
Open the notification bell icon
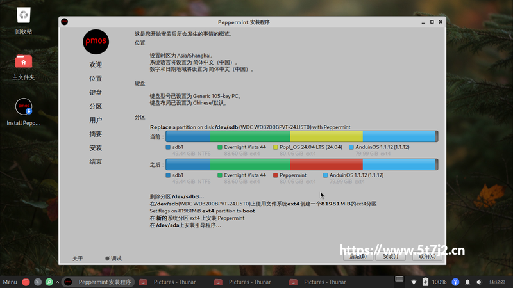467,282
